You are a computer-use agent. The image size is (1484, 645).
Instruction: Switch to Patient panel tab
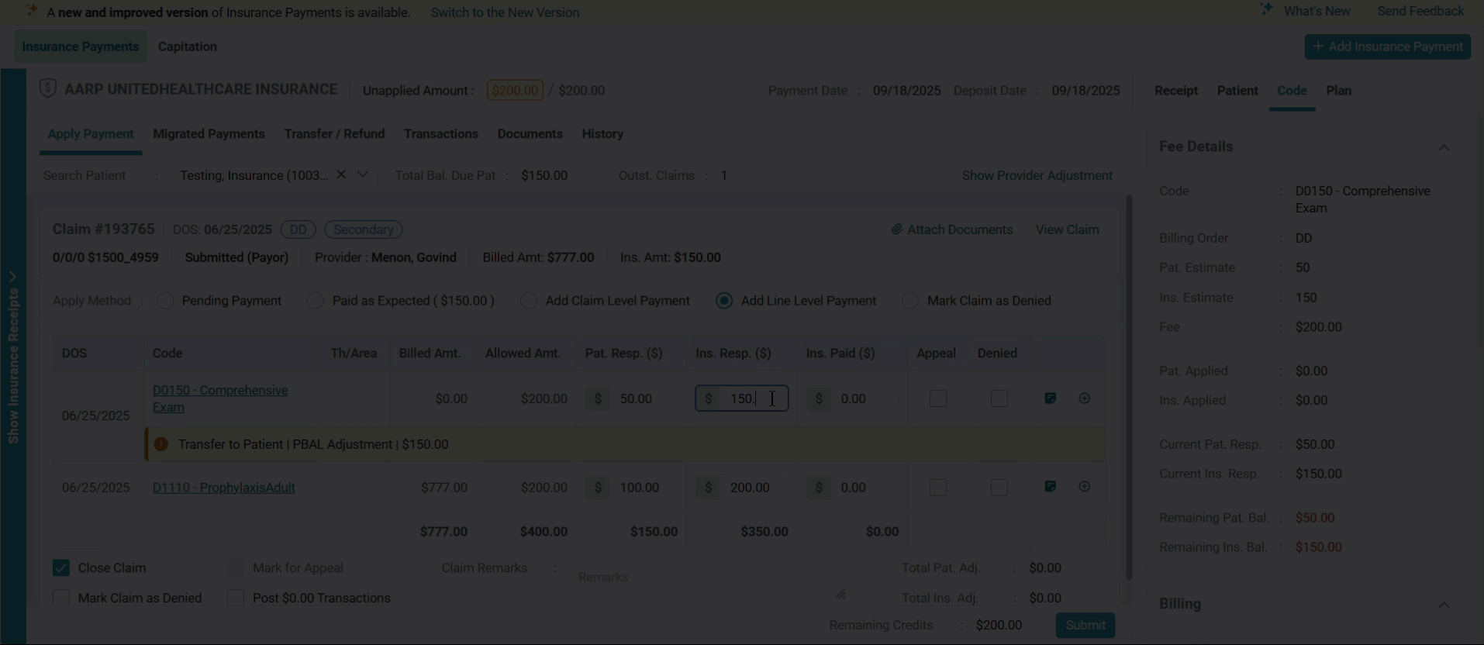(x=1237, y=91)
